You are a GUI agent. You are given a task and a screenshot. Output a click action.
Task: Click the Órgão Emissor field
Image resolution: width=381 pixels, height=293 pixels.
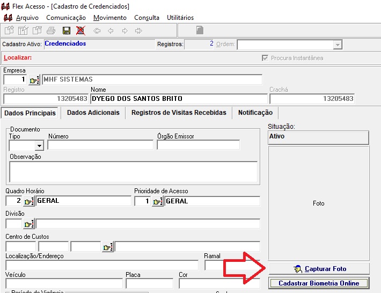click(198, 145)
